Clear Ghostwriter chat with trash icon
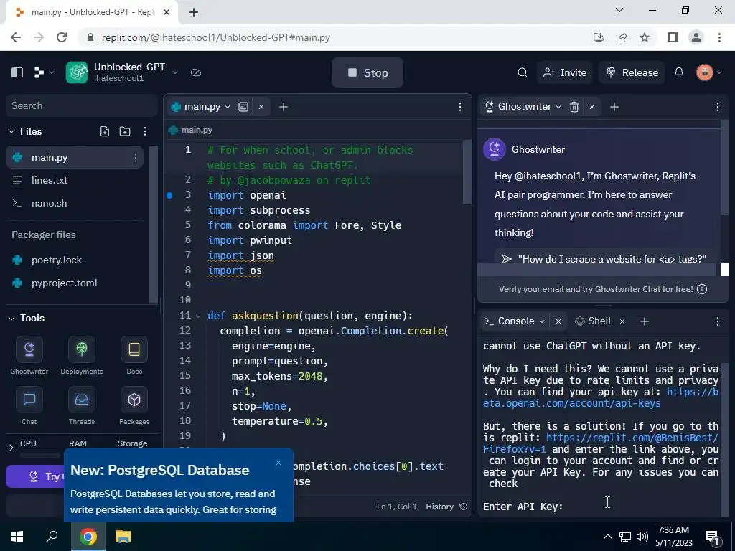This screenshot has height=551, width=735. (x=574, y=107)
